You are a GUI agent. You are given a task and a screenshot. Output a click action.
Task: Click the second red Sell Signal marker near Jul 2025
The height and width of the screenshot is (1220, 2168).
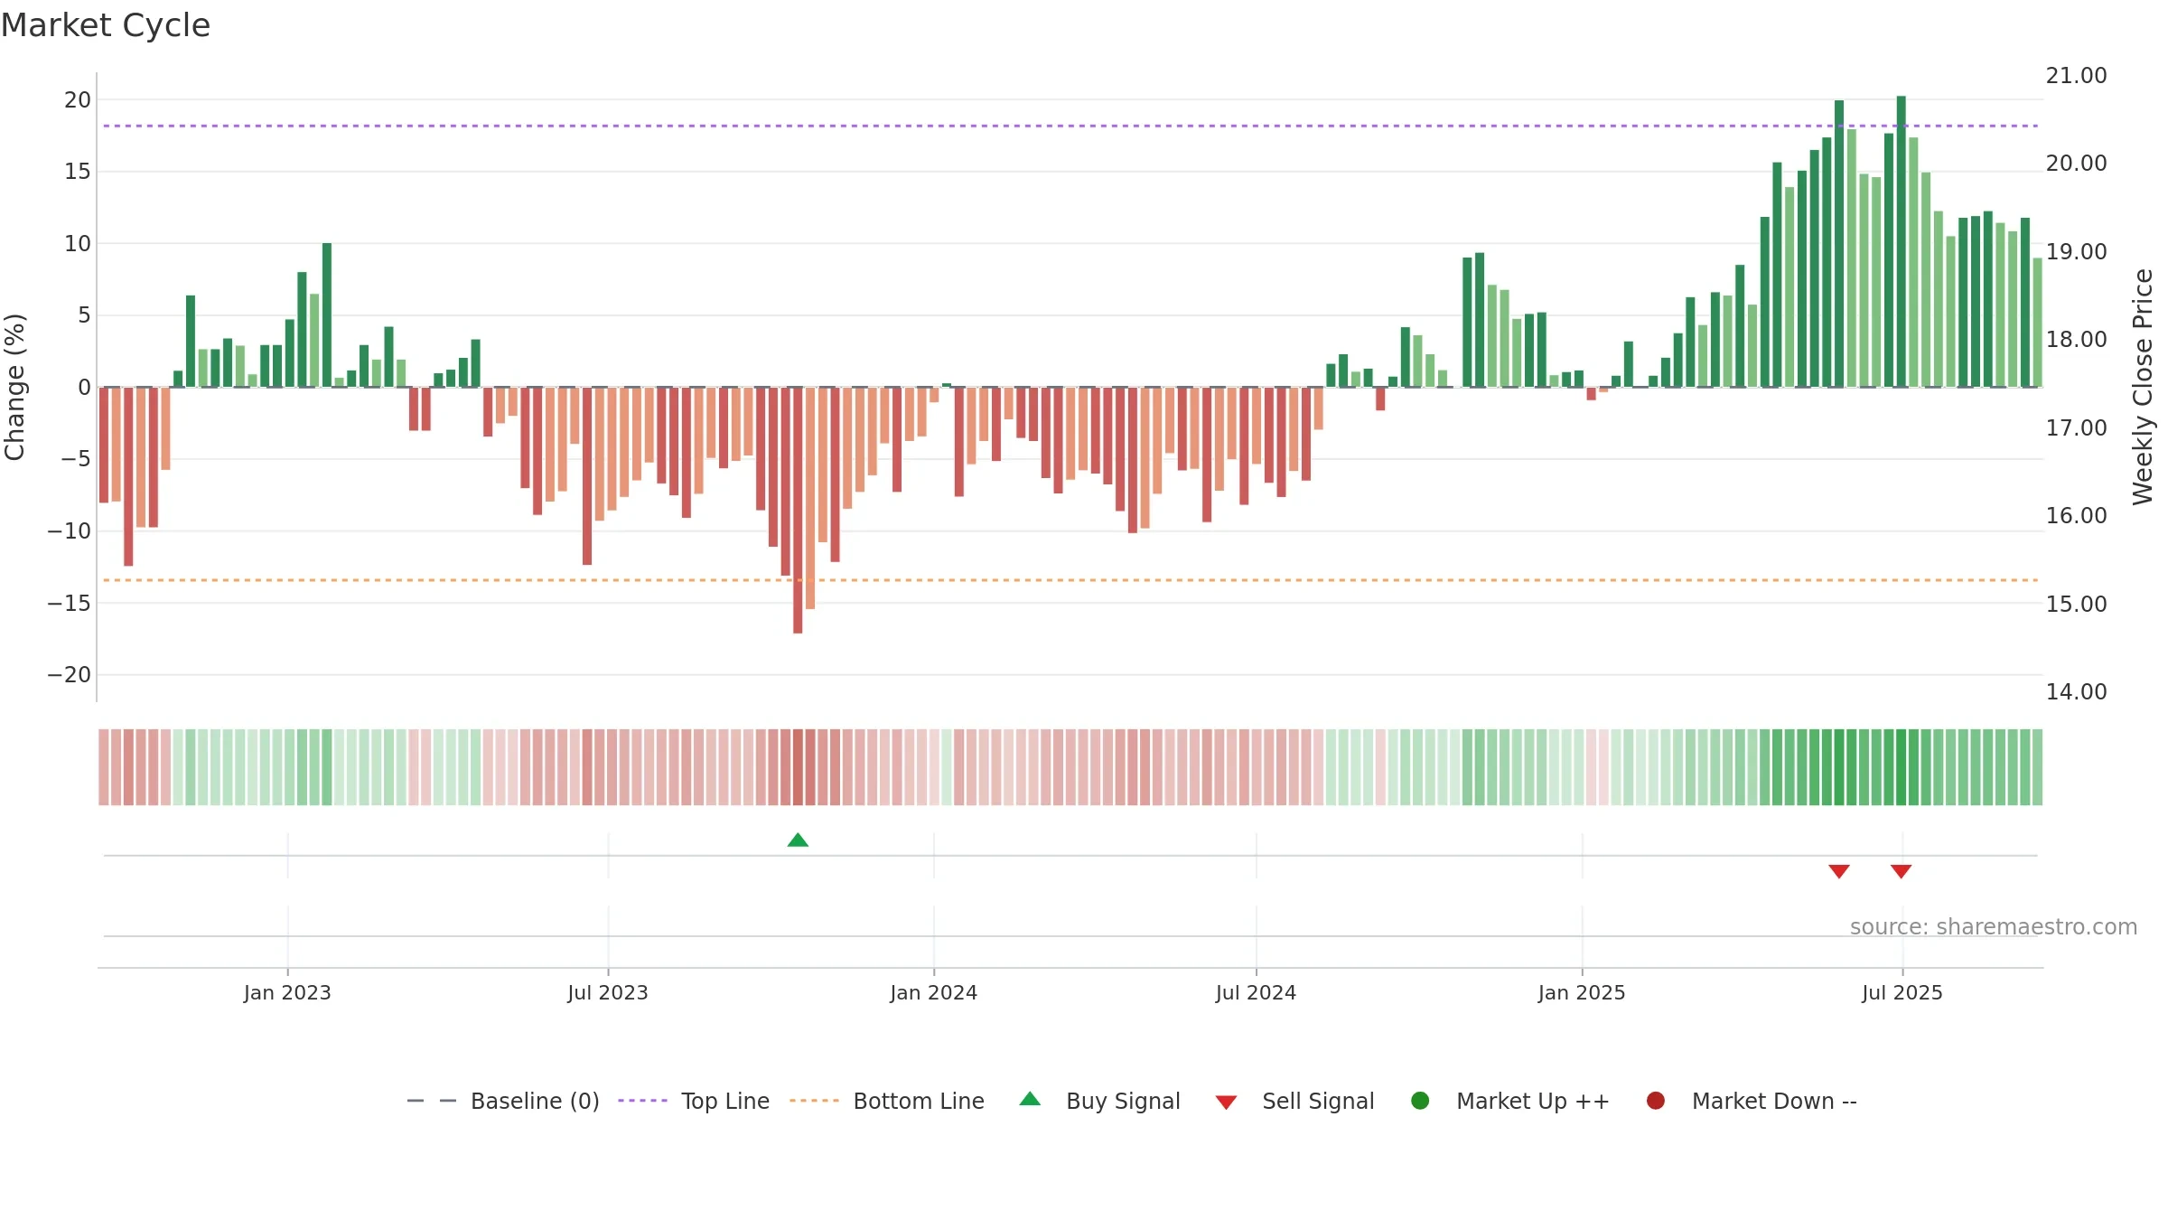click(x=1901, y=871)
